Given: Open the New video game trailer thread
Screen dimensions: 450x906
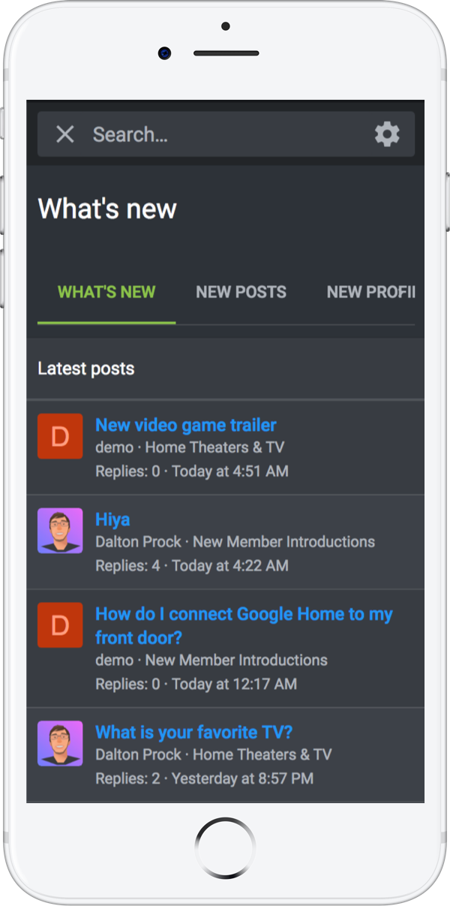Looking at the screenshot, I should [x=185, y=425].
